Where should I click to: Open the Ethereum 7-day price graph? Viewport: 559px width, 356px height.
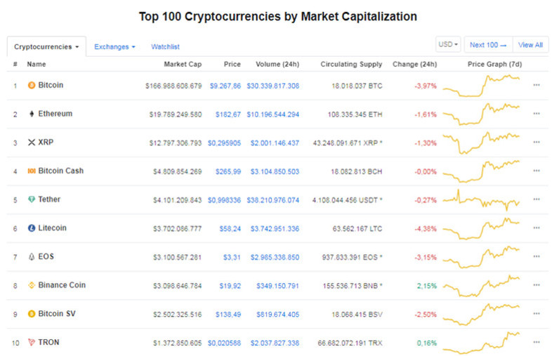[481, 114]
